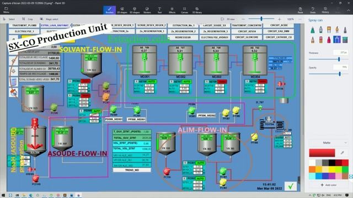Undo the last action

[x=313, y=10]
